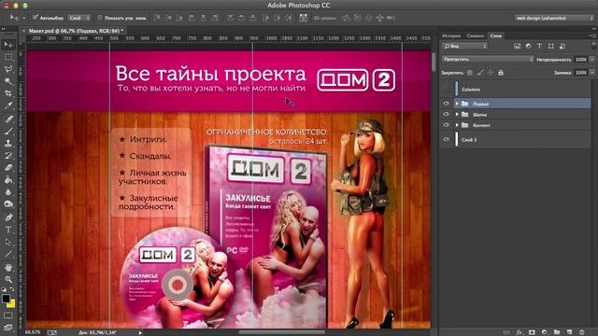Select the Pen tool
598x336 pixels.
point(8,217)
